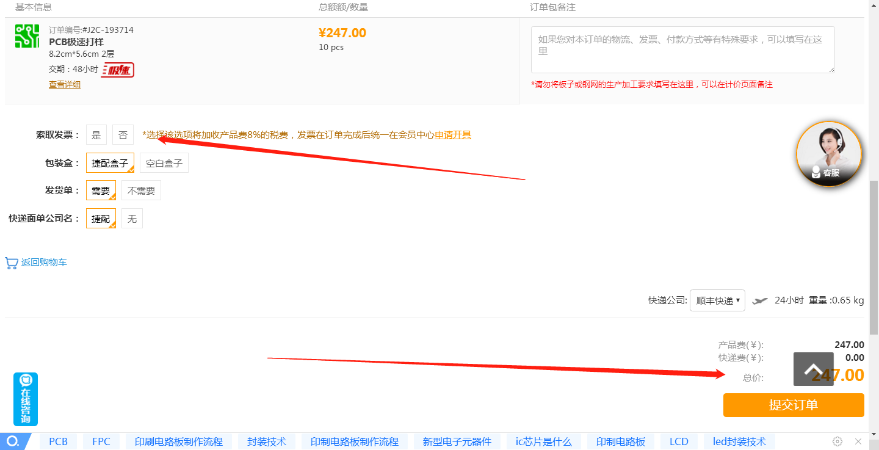The image size is (879, 450).
Task: Open the 客服 customer service avatar
Action: coord(829,153)
